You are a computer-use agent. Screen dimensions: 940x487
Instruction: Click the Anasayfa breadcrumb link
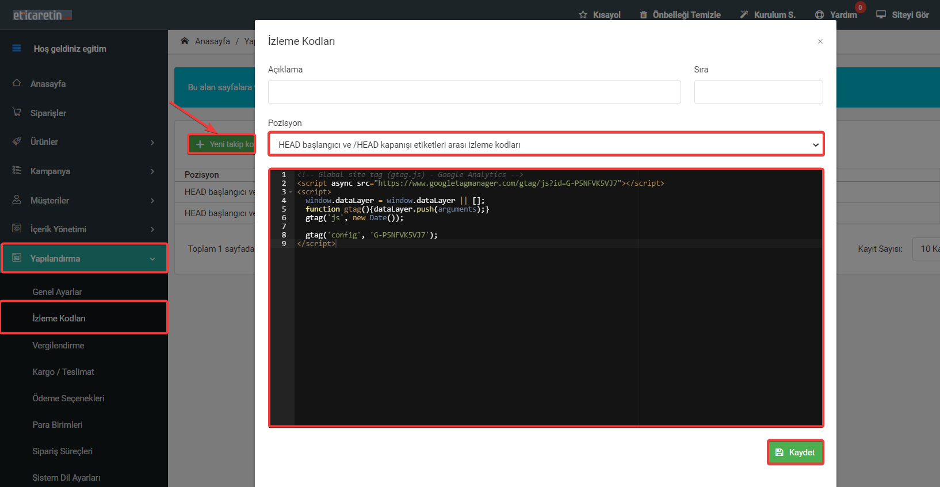212,41
